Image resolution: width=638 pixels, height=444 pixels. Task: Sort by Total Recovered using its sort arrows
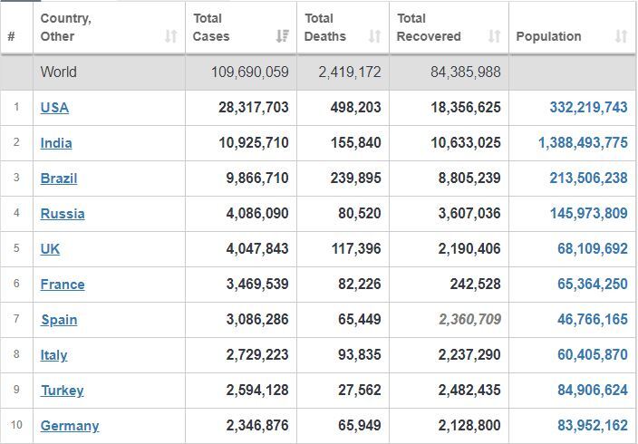click(495, 36)
